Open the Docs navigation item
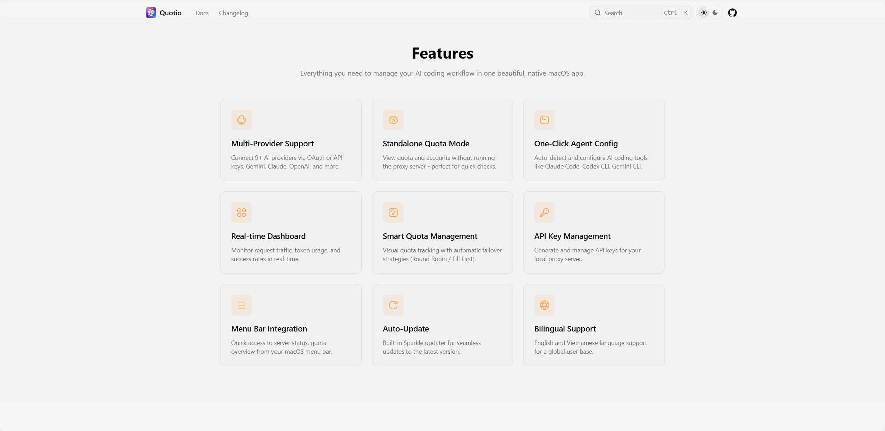 (x=202, y=13)
